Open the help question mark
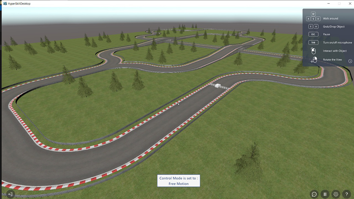 pos(347,194)
